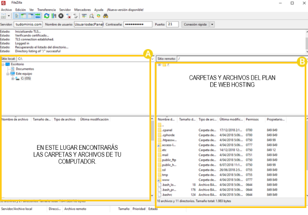
Task: Sort remote files by Propietario column
Action: point(275,119)
